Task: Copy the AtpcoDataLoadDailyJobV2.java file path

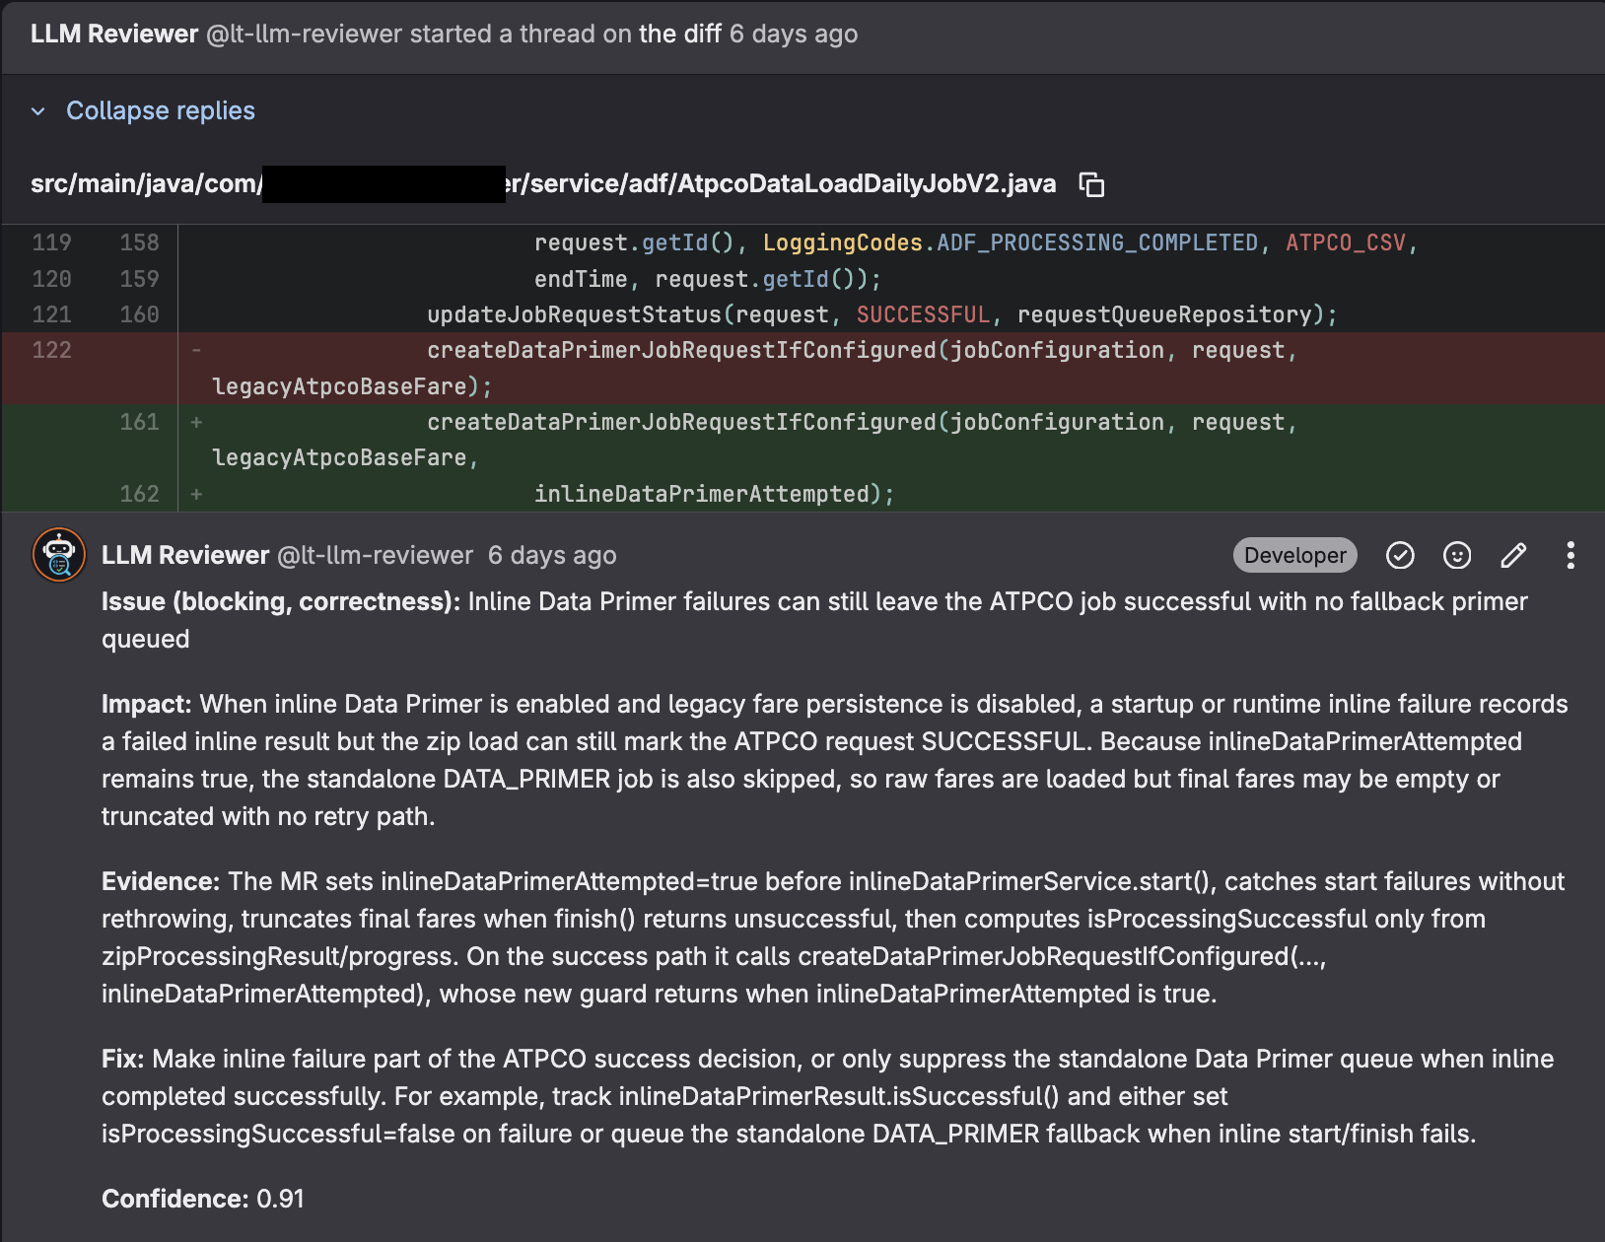Action: tap(1091, 184)
